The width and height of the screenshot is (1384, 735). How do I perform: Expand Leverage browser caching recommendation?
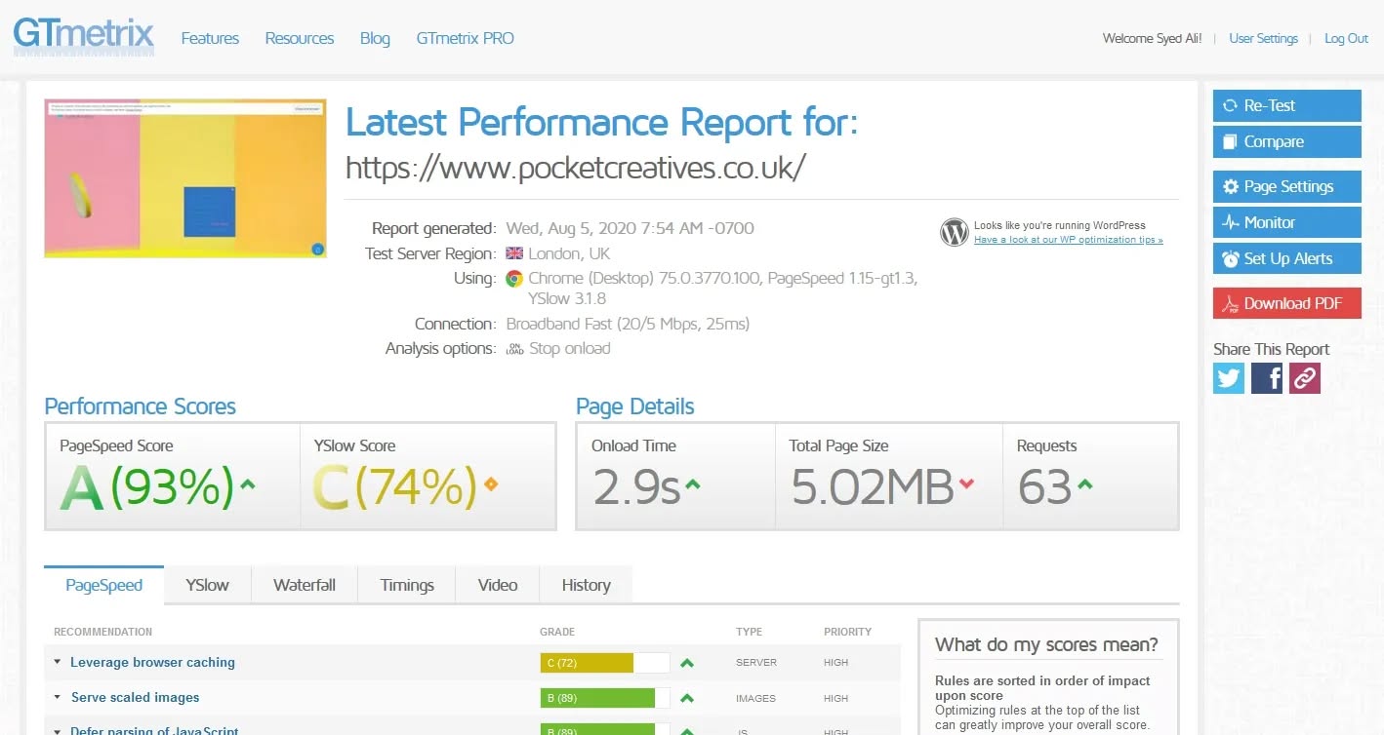click(152, 662)
